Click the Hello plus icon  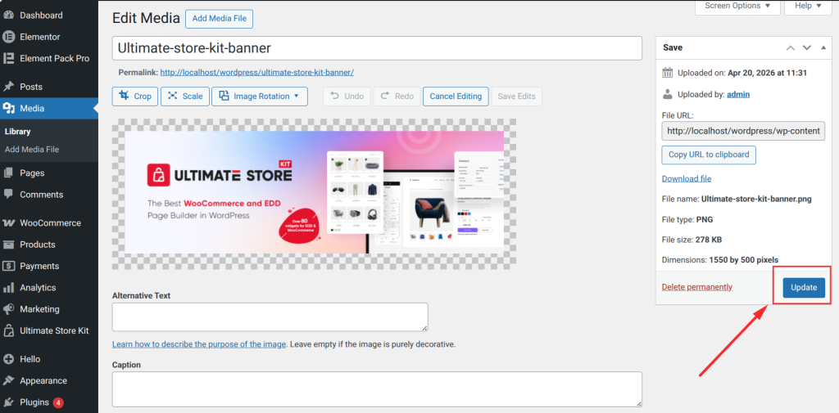8,359
